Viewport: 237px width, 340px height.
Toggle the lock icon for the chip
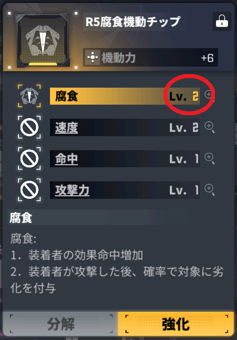tap(222, 22)
